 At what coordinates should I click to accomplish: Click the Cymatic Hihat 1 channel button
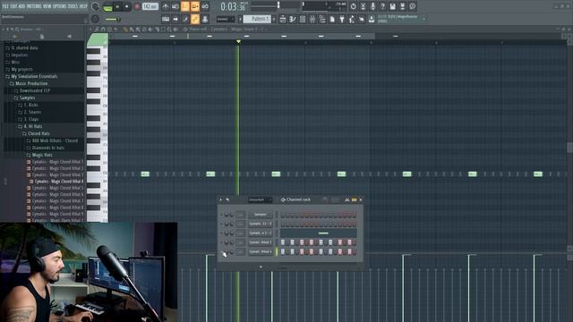(x=261, y=242)
